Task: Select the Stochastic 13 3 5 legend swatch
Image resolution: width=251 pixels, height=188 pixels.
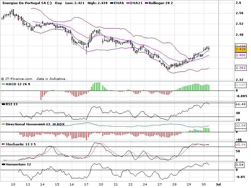Action: (3, 144)
